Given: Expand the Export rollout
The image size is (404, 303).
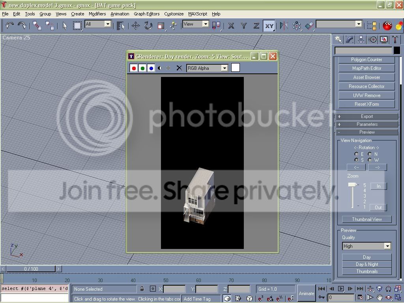Looking at the screenshot, I should coord(367,116).
